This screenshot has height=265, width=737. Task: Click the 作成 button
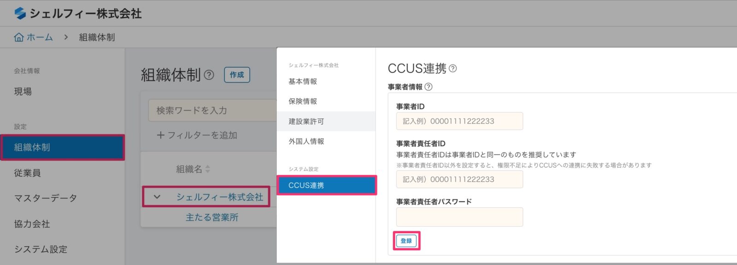tap(237, 75)
